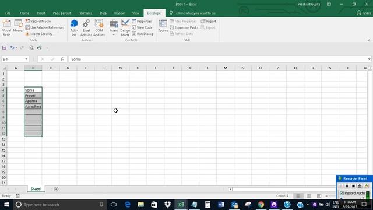Redo the action
Image resolution: width=373 pixels, height=210 pixels.
tap(22, 48)
